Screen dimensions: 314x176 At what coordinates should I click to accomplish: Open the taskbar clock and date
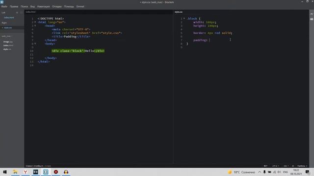click(296, 172)
